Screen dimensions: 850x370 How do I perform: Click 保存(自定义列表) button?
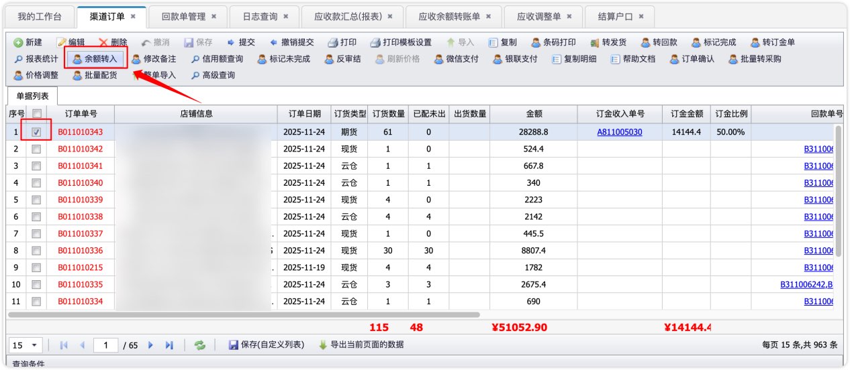tap(266, 345)
